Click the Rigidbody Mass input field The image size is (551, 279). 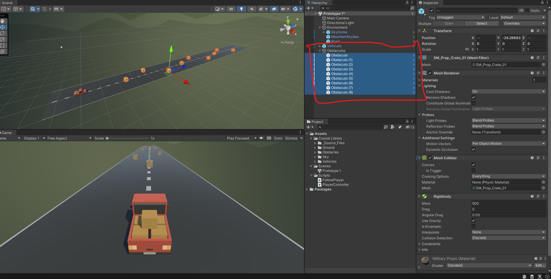508,203
